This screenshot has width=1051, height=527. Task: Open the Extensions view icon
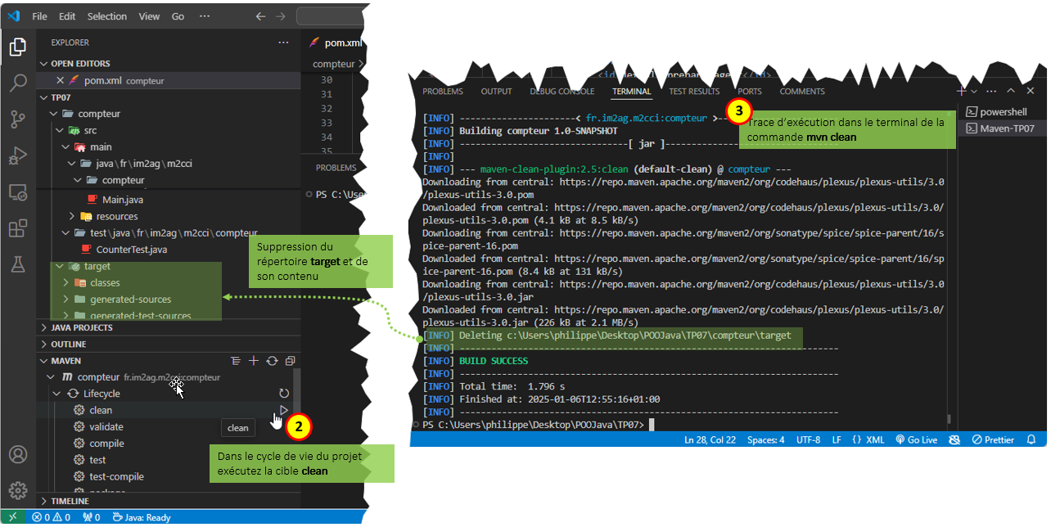pyautogui.click(x=17, y=228)
